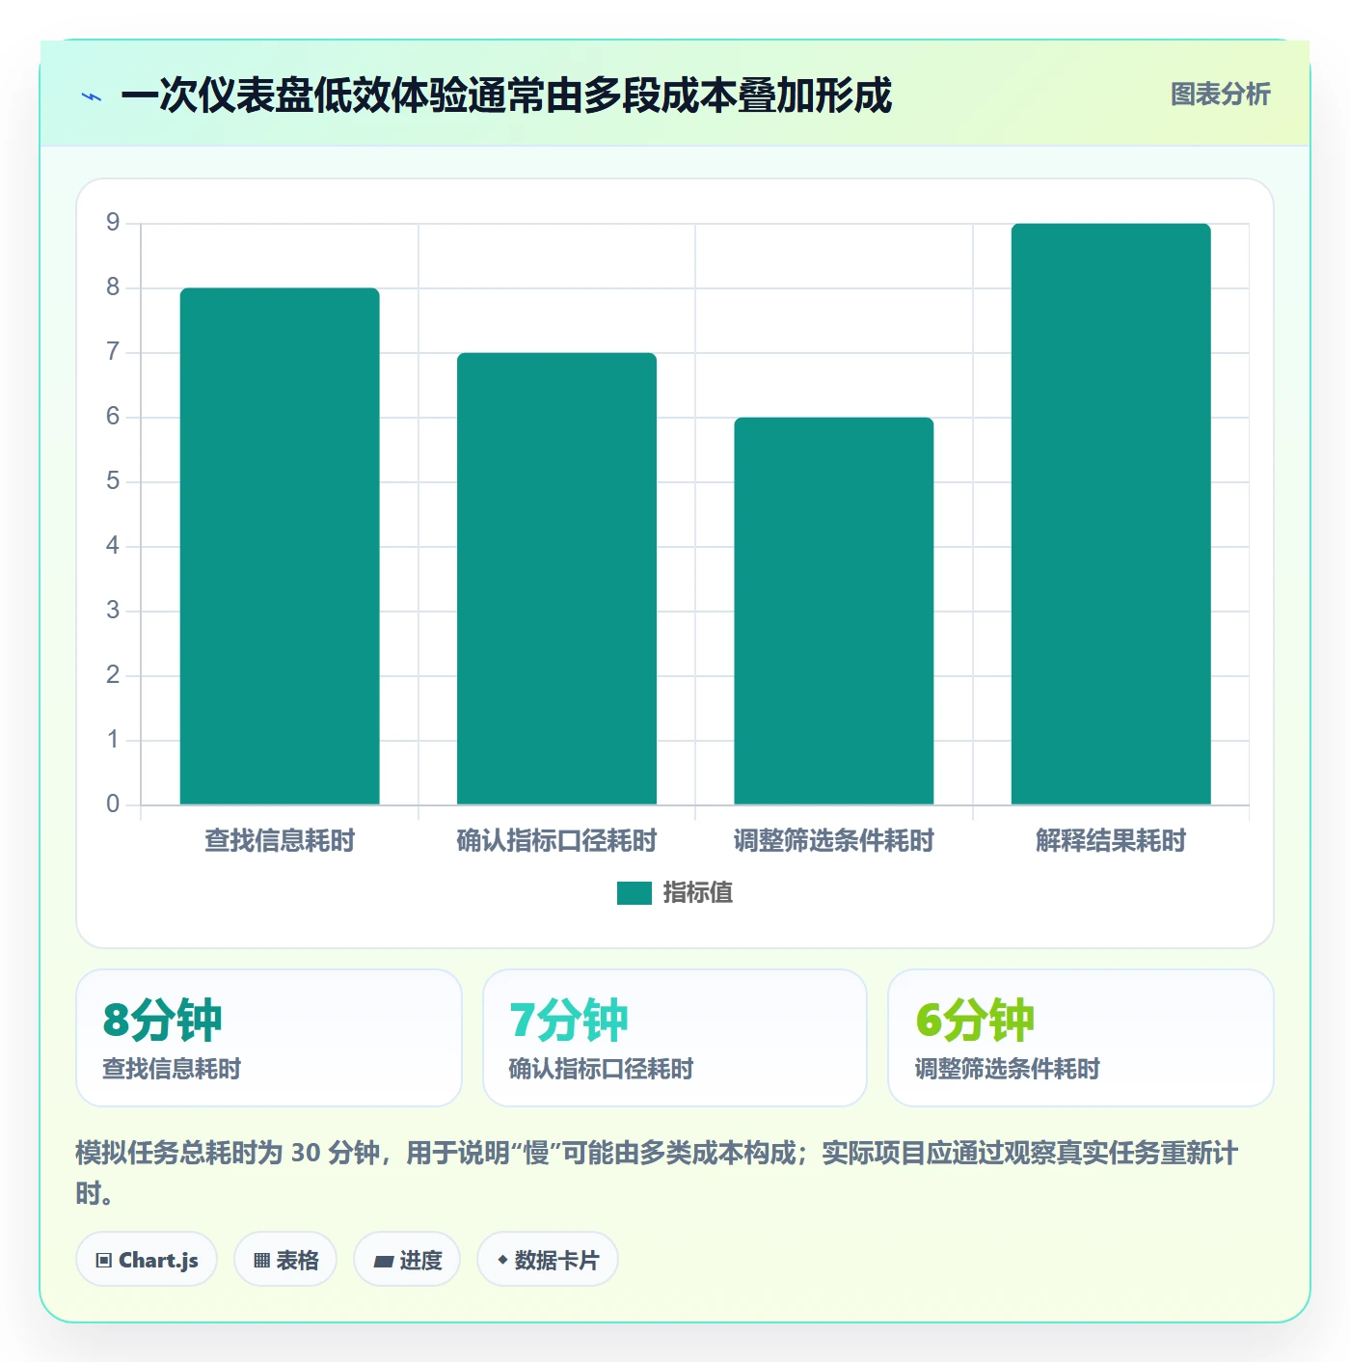The height and width of the screenshot is (1362, 1350).
Task: Click the y-axis value 0
Action: click(x=113, y=804)
